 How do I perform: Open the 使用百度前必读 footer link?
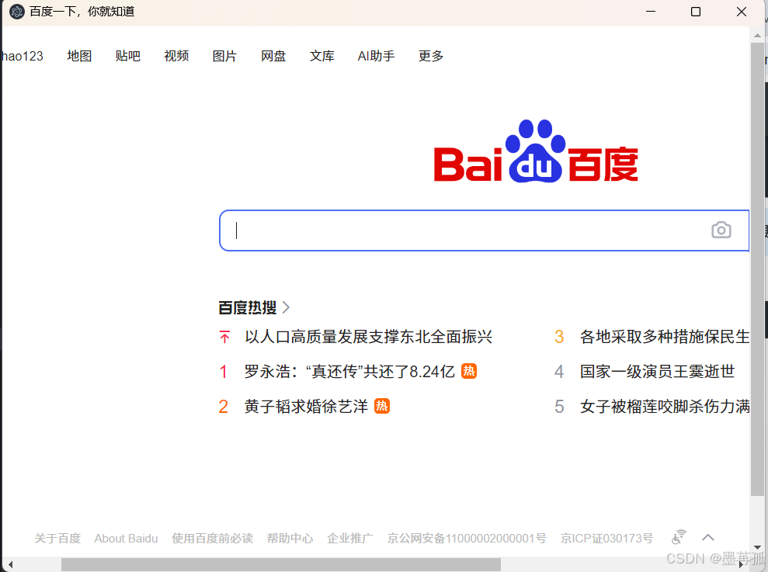click(x=212, y=538)
